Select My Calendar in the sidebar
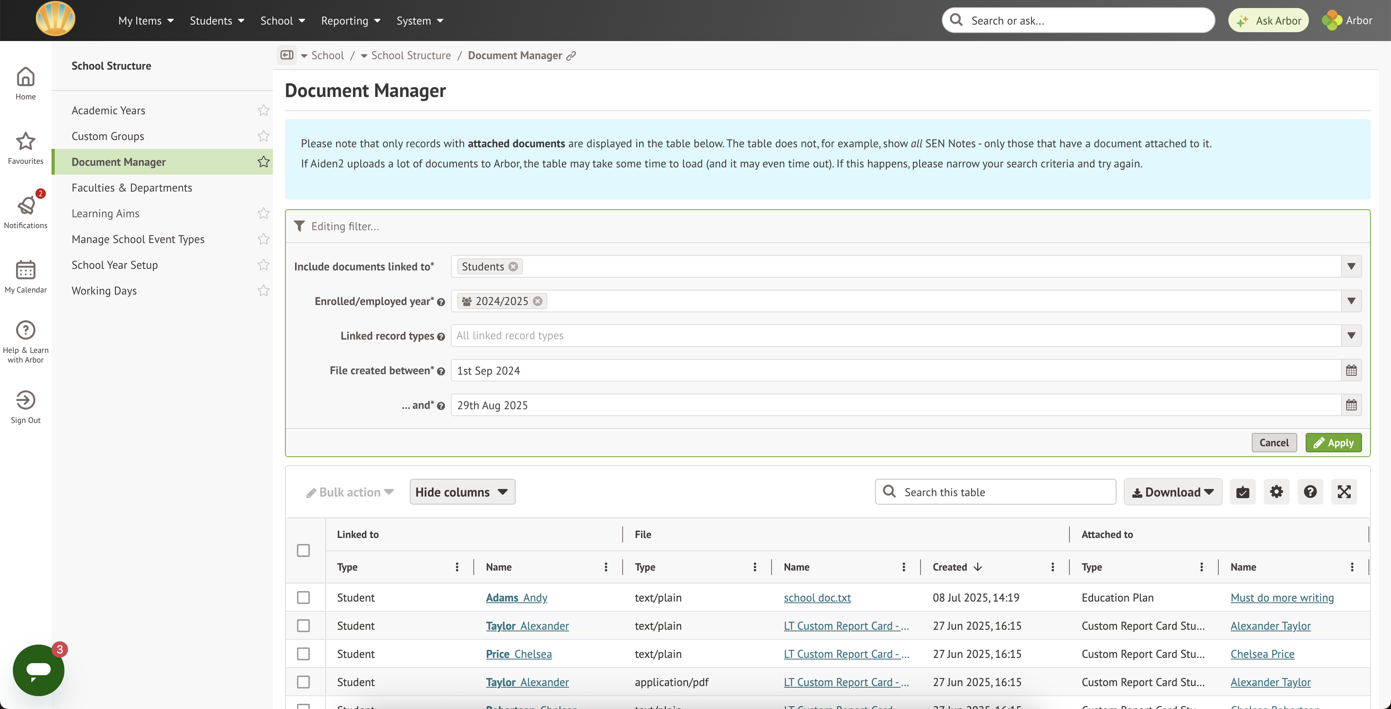The image size is (1391, 709). point(25,275)
